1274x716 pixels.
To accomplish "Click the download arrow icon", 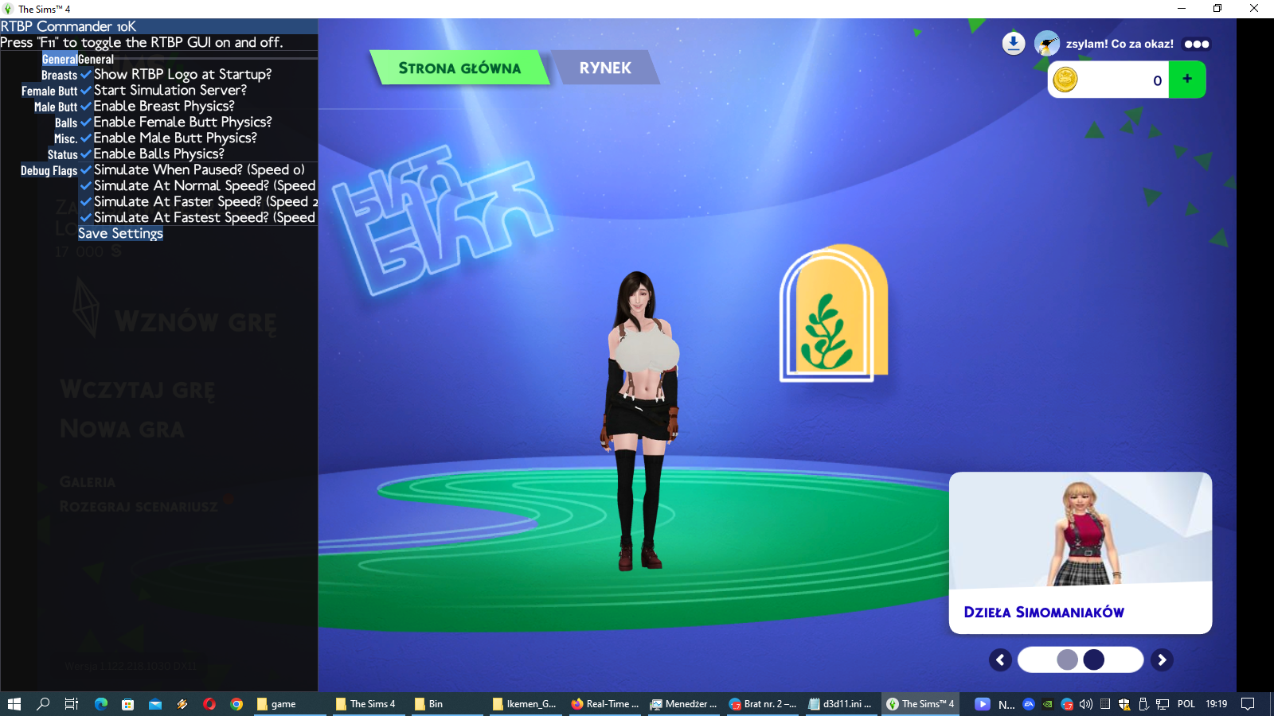I will 1013,43.
